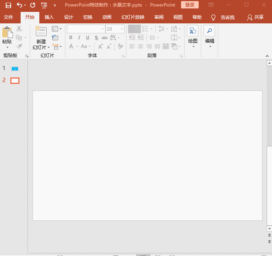
Task: Click the copy icon
Action: pyautogui.click(x=19, y=38)
